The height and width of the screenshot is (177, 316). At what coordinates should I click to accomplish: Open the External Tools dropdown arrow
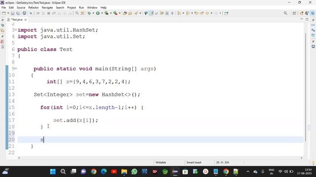(119, 13)
